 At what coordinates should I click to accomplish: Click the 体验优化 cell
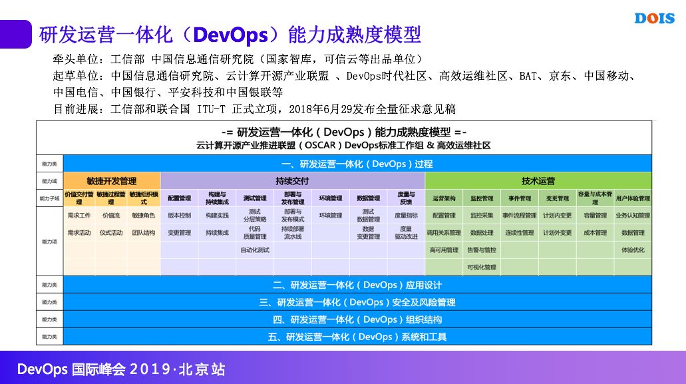(633, 250)
